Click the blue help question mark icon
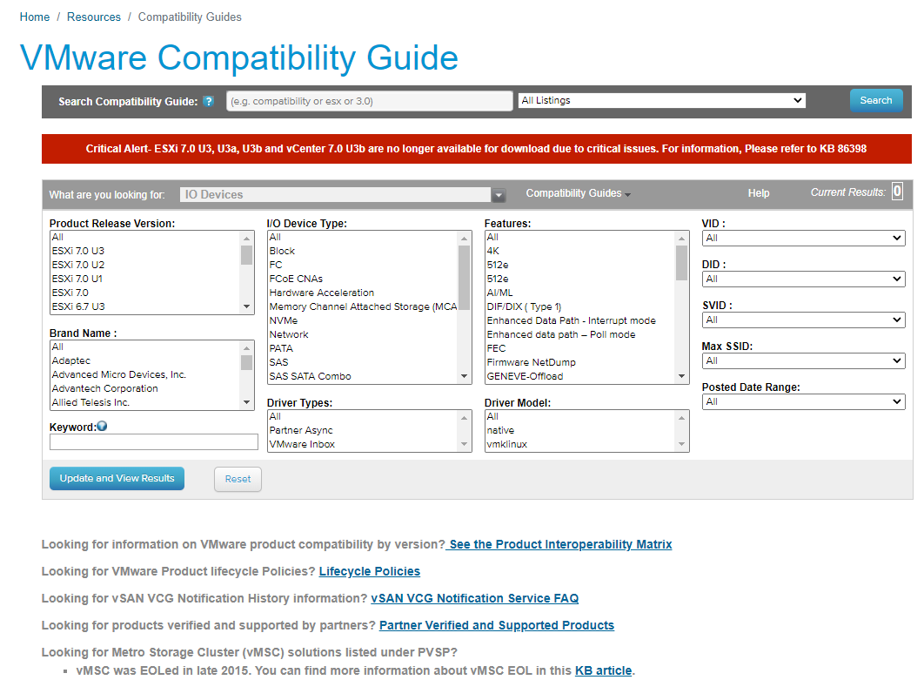 (x=208, y=102)
